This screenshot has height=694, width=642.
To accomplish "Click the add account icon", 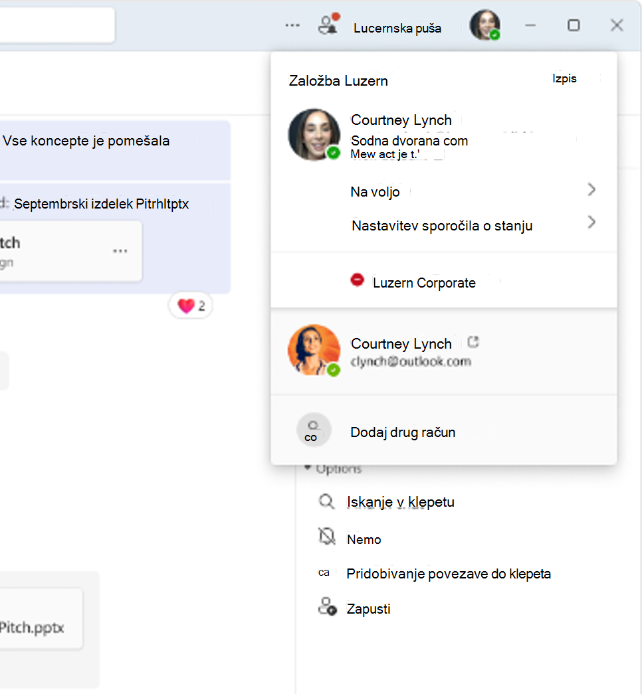I will (x=313, y=430).
